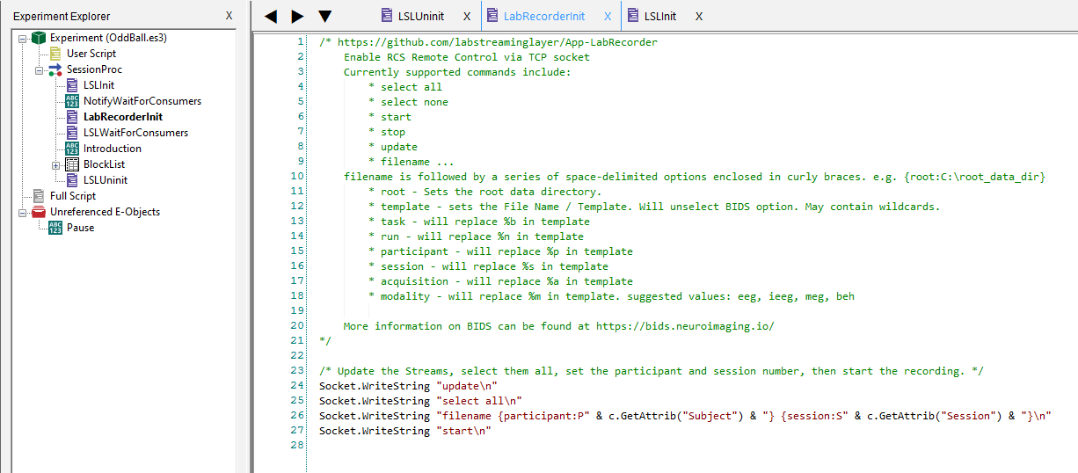This screenshot has height=473, width=1078.
Task: Select LabRecorderInit label in the tree
Action: point(123,117)
